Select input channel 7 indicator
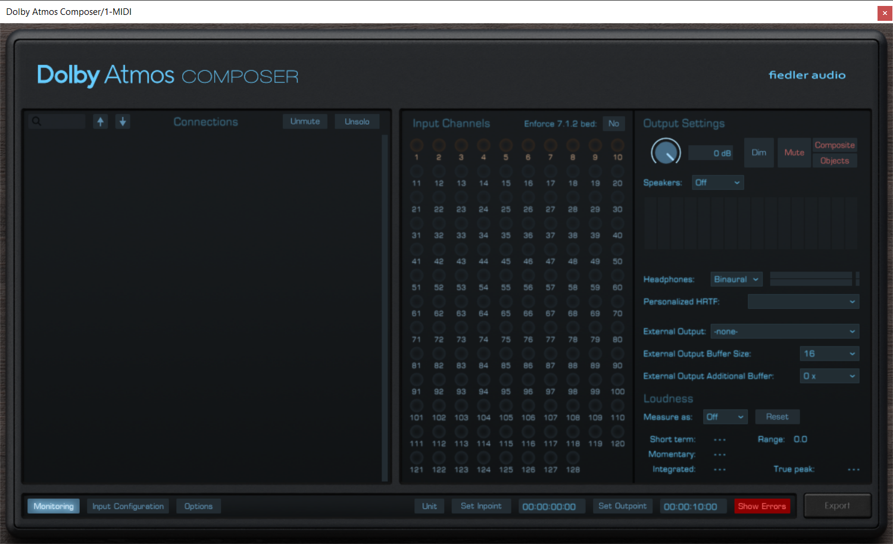 (551, 145)
